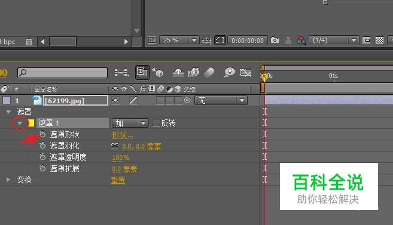
Task: Toggle hide shy layers icon
Action: (x=178, y=73)
